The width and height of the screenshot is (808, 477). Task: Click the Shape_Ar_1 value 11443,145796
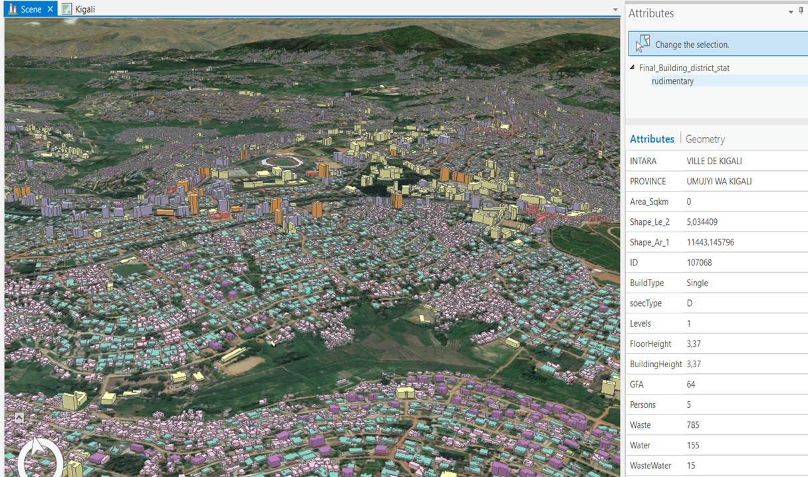click(710, 242)
